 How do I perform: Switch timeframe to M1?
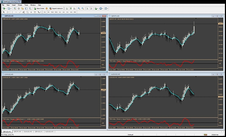45,12
